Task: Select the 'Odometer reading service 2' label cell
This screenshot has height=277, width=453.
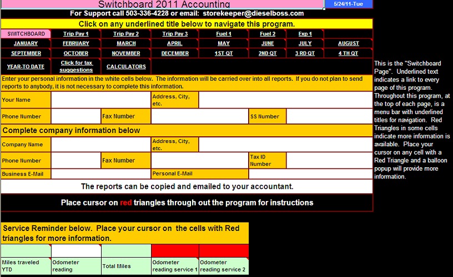Action: click(x=224, y=266)
